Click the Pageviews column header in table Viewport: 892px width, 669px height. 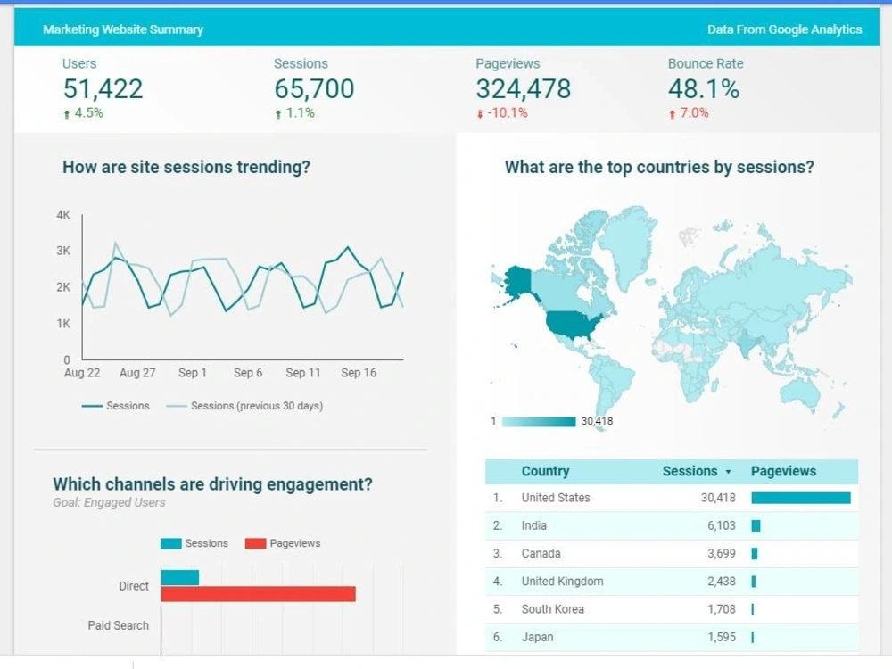coord(783,471)
